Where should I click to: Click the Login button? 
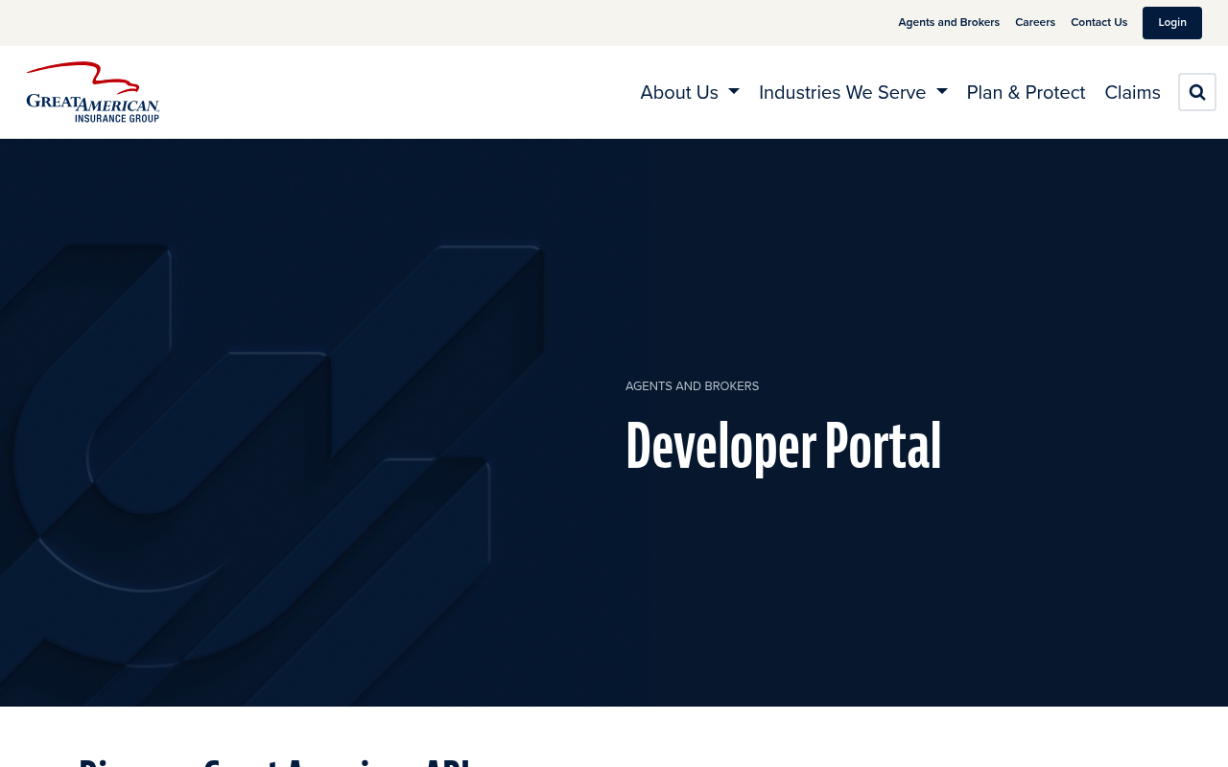[x=1171, y=23]
